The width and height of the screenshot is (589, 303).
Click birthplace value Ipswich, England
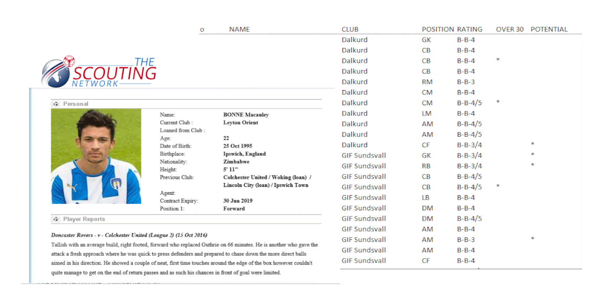click(244, 154)
